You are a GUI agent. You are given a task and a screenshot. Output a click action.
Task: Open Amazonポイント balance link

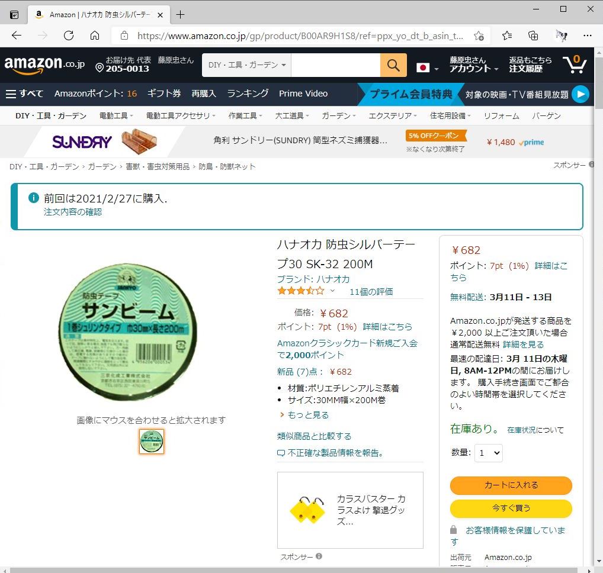pyautogui.click(x=95, y=94)
